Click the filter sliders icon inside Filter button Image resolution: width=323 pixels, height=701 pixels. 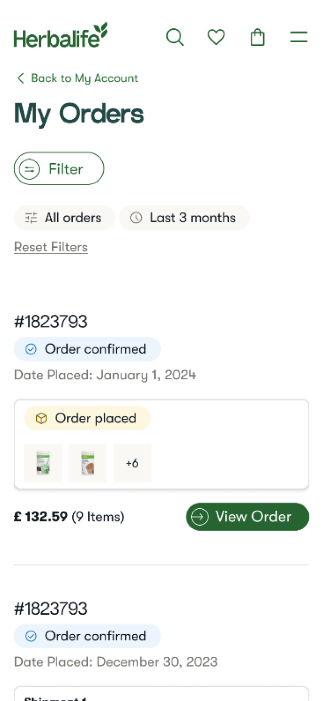29,169
